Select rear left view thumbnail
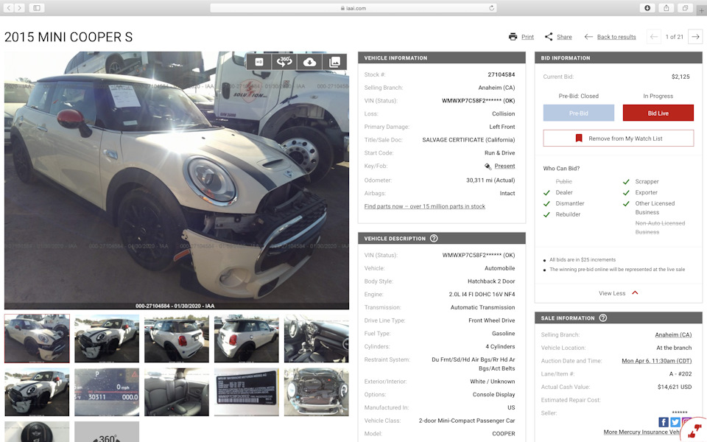Screen dimensions: 707x442 coord(177,338)
